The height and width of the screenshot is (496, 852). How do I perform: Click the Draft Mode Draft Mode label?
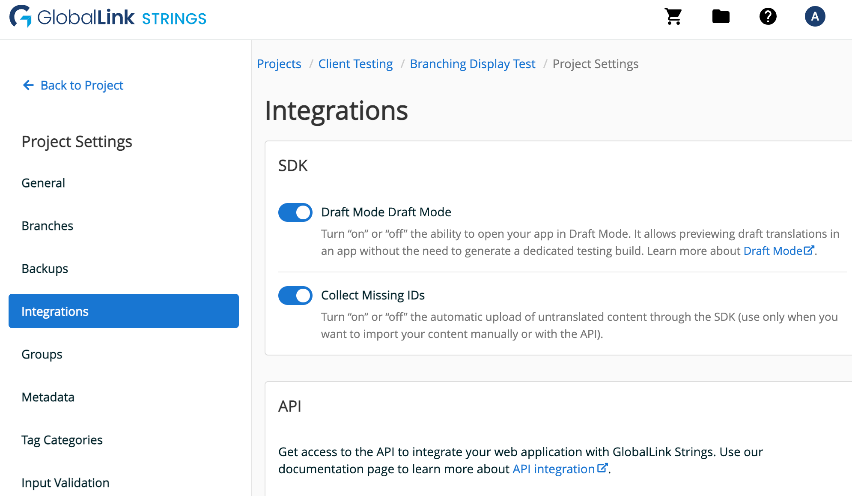386,212
